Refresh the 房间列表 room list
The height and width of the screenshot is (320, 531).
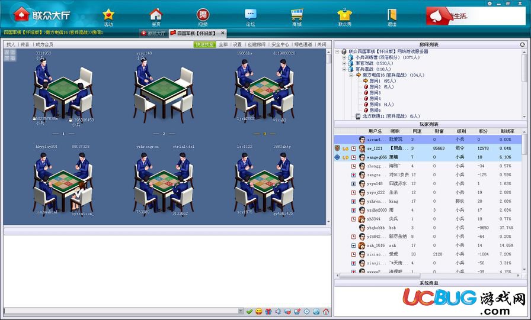click(x=523, y=44)
